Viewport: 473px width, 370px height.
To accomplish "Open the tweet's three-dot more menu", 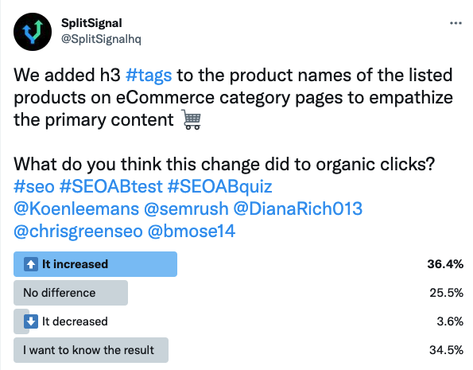I will click(x=456, y=23).
